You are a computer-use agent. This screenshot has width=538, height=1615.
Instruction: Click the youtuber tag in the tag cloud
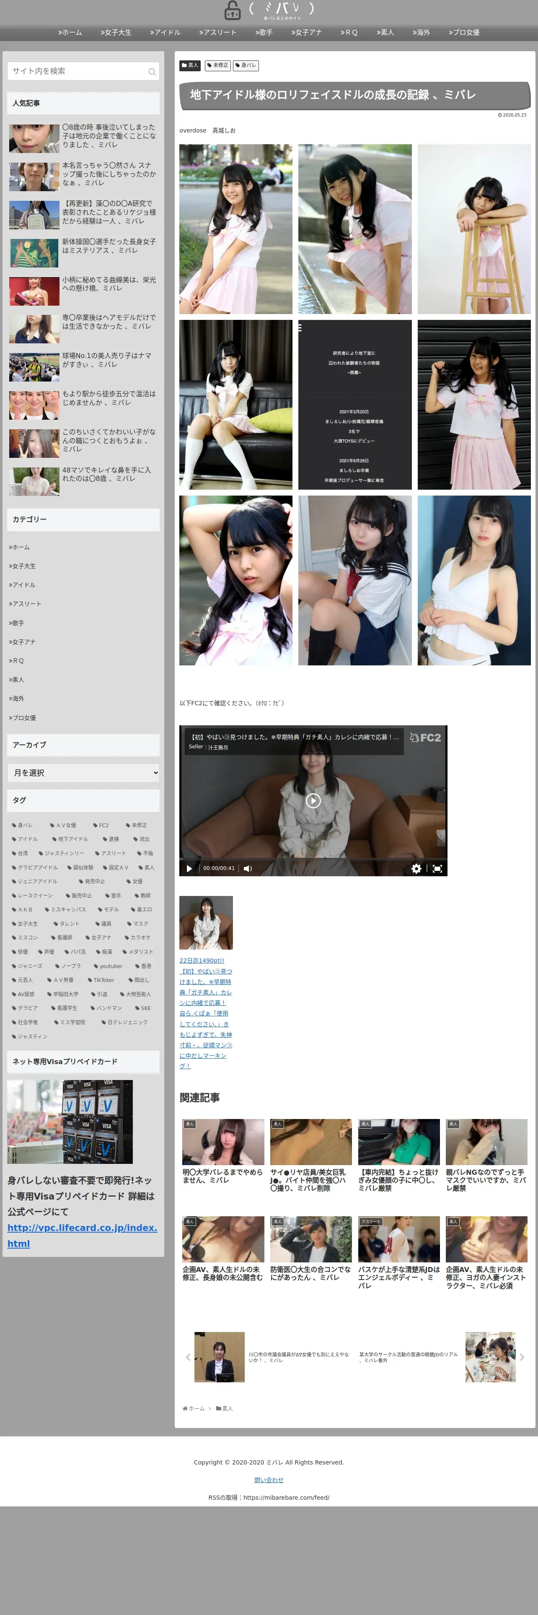(x=108, y=966)
